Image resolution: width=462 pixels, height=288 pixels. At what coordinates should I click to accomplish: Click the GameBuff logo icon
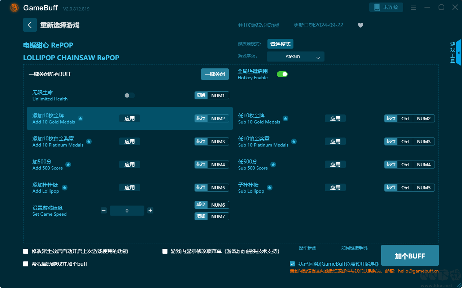14,8
